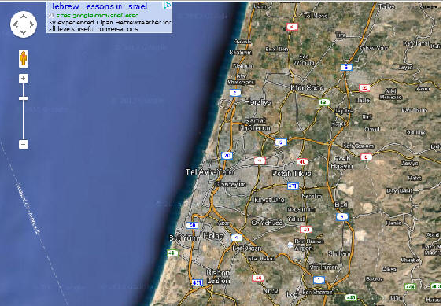
Task: Select the orange Street View pegman
Action: click(23, 59)
